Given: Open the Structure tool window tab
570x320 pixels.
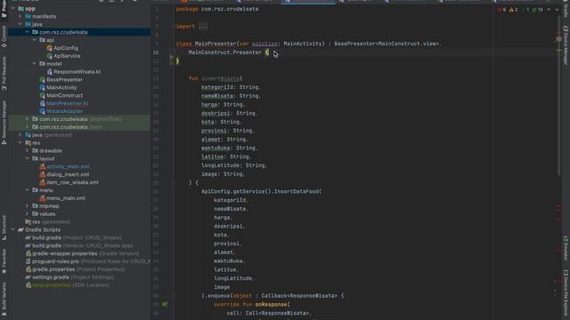Looking at the screenshot, I should pos(4,228).
